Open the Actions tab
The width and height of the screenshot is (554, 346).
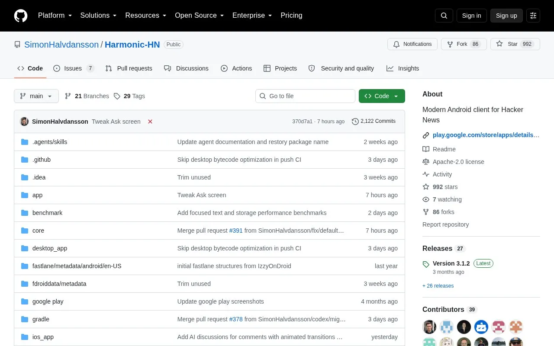pos(236,68)
